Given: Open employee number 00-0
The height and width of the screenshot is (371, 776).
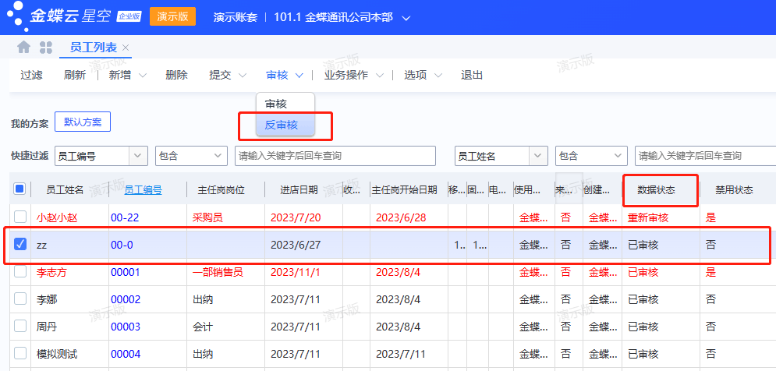Looking at the screenshot, I should click(x=122, y=245).
